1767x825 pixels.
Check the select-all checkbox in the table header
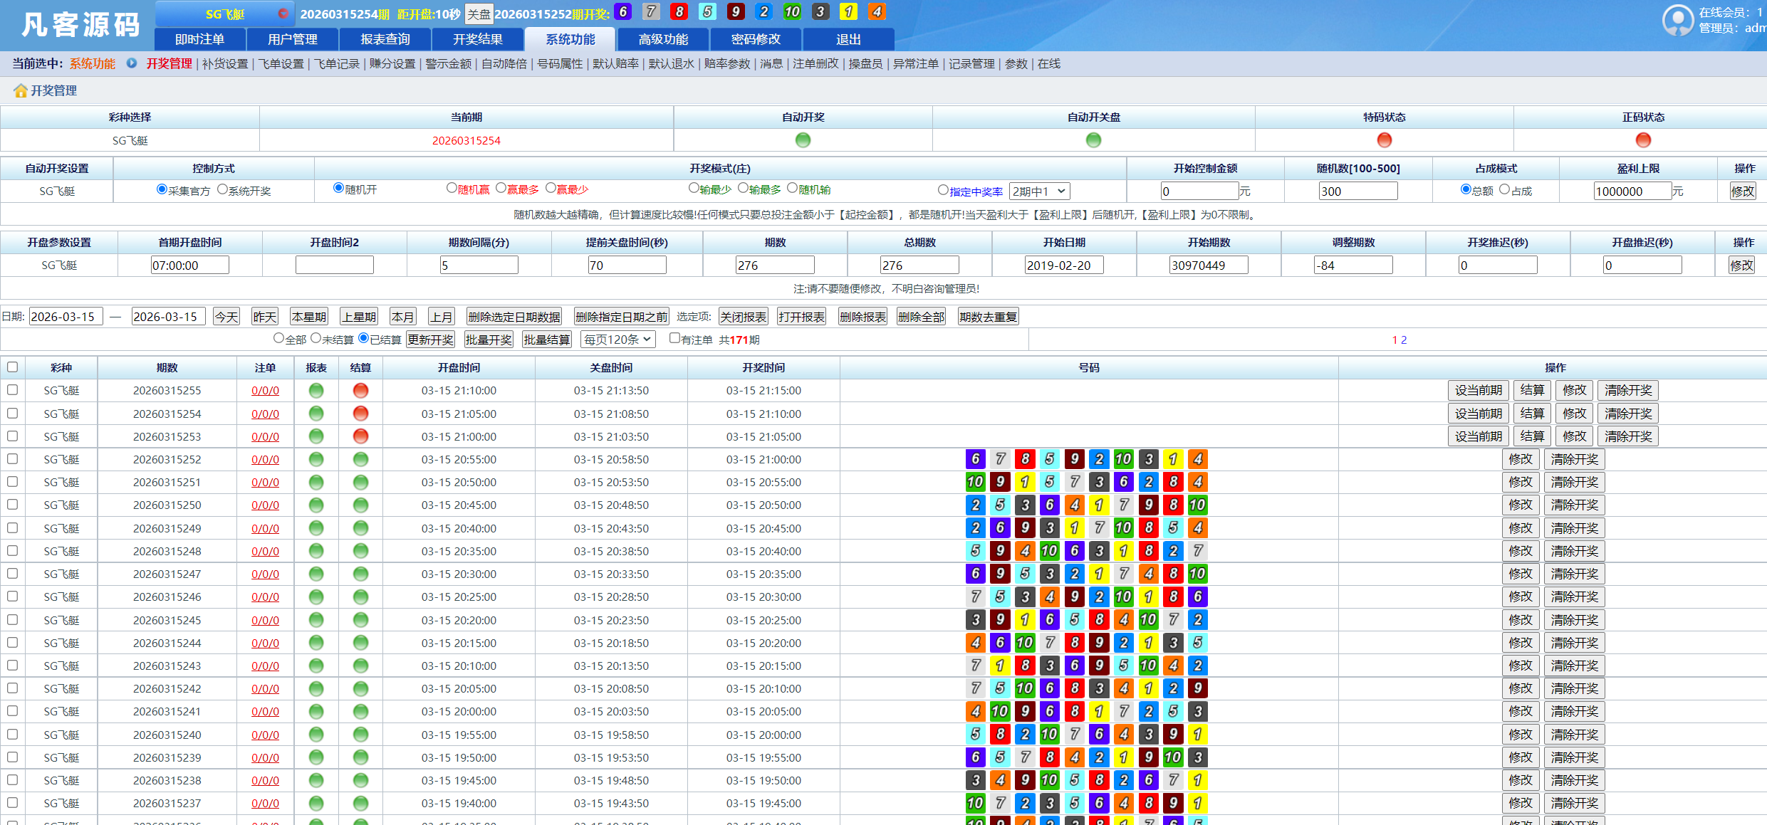click(12, 367)
